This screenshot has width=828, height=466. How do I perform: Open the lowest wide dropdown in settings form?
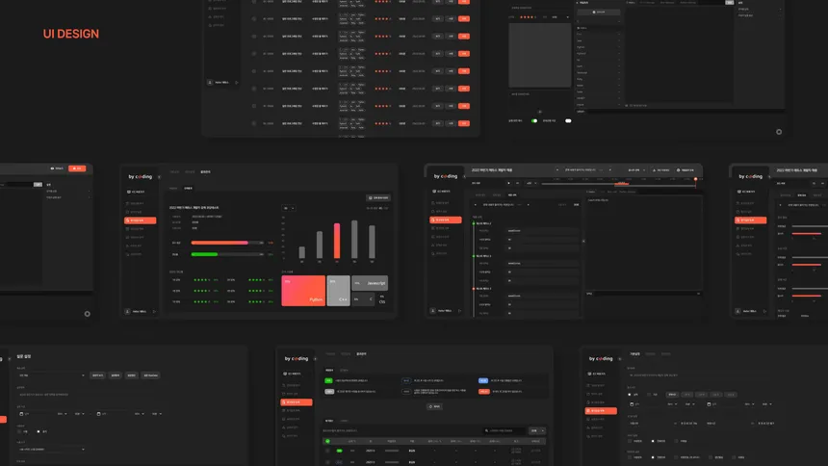(51, 449)
